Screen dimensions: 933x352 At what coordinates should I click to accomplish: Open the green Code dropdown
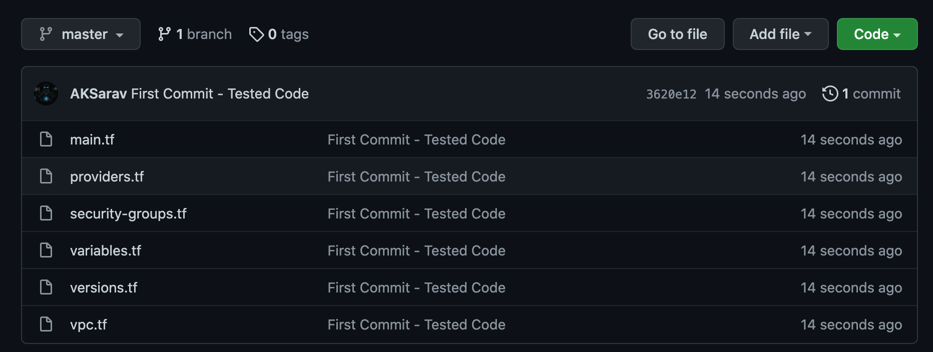[x=876, y=34]
